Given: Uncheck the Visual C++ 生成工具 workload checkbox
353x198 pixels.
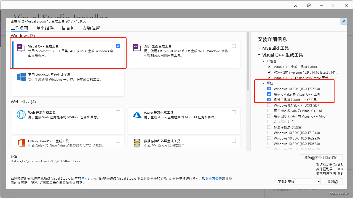Looking at the screenshot, I should (x=118, y=46).
